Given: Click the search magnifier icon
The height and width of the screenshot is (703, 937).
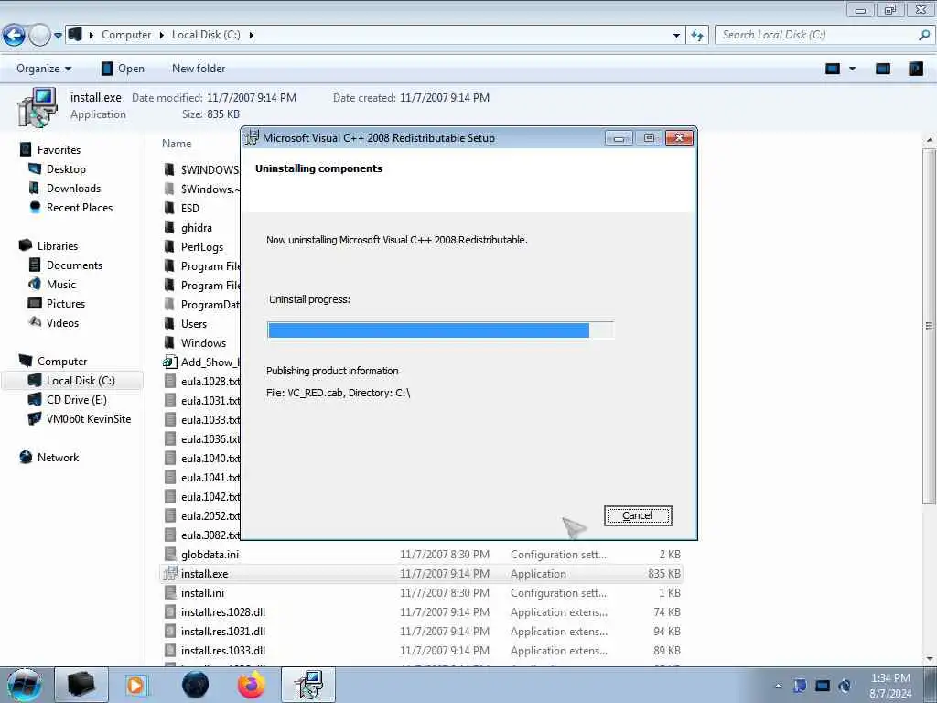Looking at the screenshot, I should 924,35.
